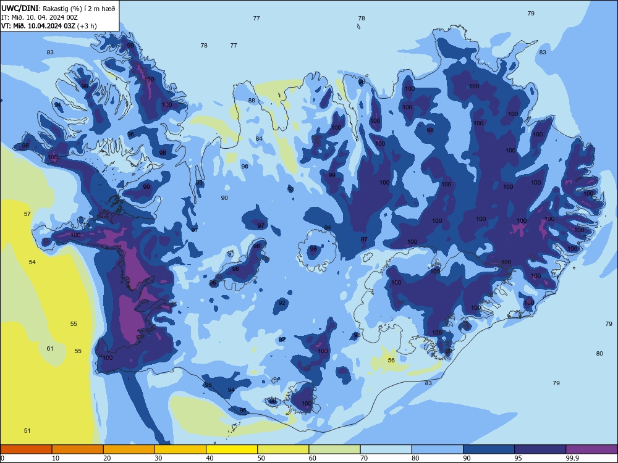Select the 90–95 medium blue legend swatch
This screenshot has width=618, height=463.
coord(489,449)
